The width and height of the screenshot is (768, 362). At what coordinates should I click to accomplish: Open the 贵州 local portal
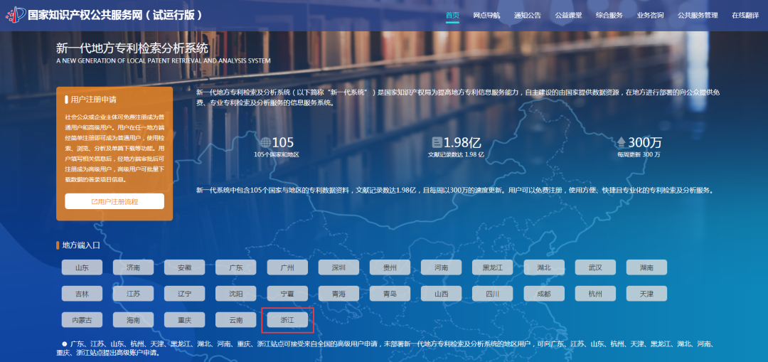click(390, 267)
